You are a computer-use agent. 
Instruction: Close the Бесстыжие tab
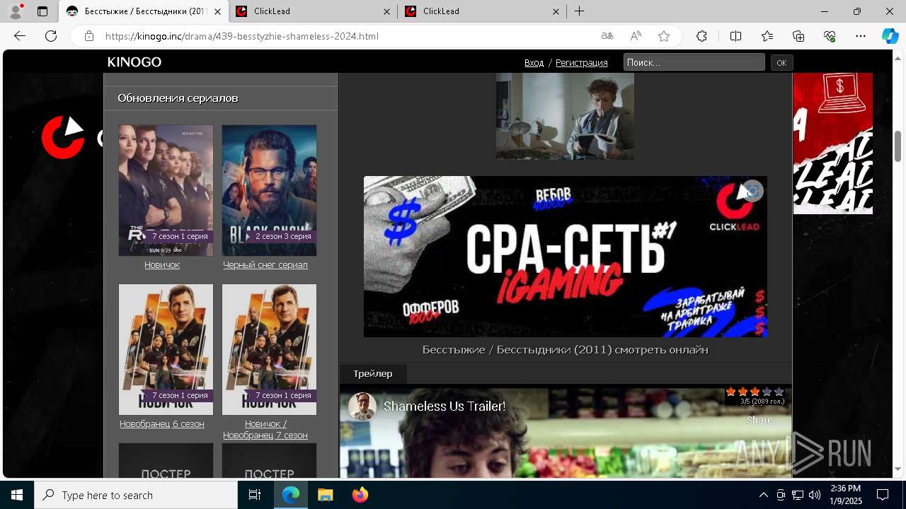[217, 11]
